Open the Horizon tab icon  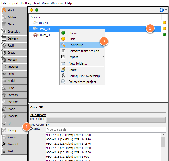pyautogui.click(x=4, y=60)
